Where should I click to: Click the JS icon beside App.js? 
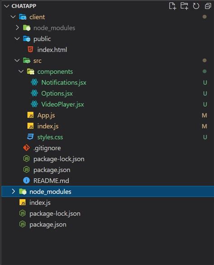pyautogui.click(x=30, y=115)
